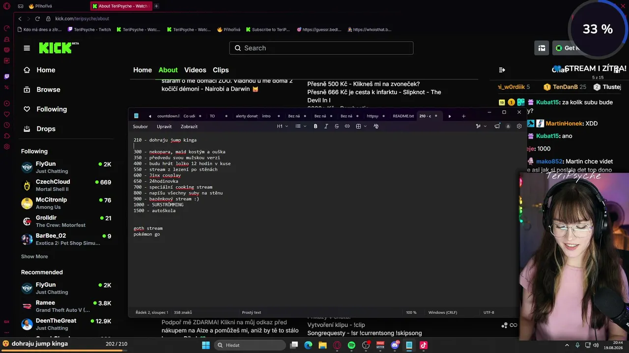Viewport: 629px width, 353px height.
Task: Open the Kick hamburger menu
Action: (x=27, y=48)
